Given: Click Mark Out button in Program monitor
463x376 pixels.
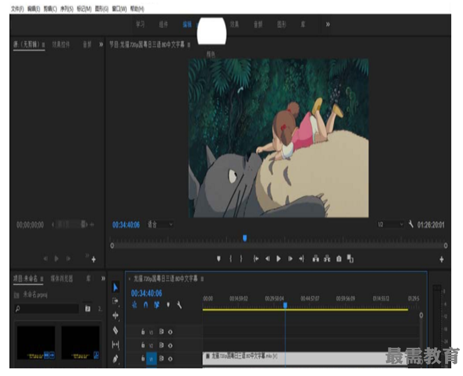Looking at the screenshot, I should tap(241, 259).
